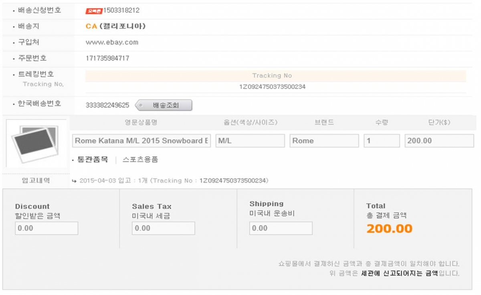
Task: Click the Discount amount input field
Action: click(46, 228)
